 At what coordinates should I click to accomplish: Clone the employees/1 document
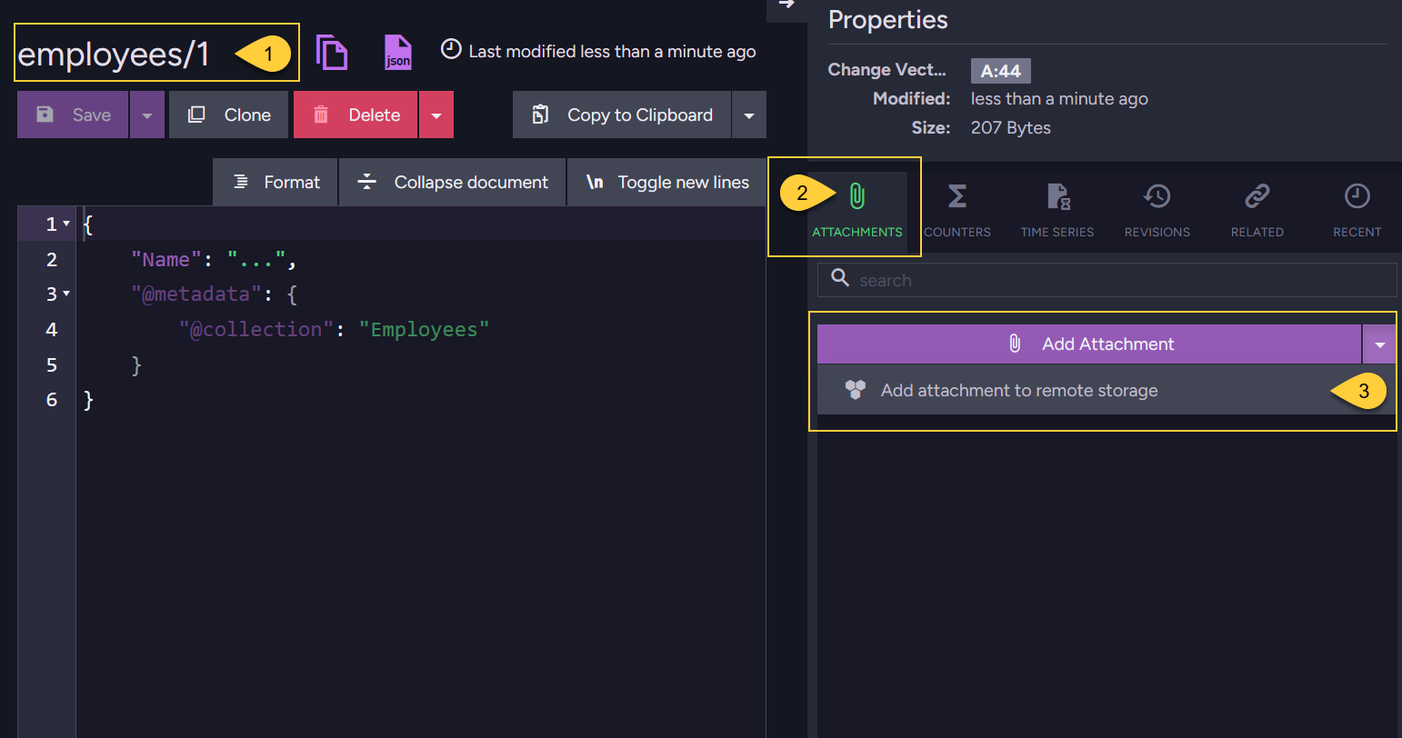(x=228, y=114)
